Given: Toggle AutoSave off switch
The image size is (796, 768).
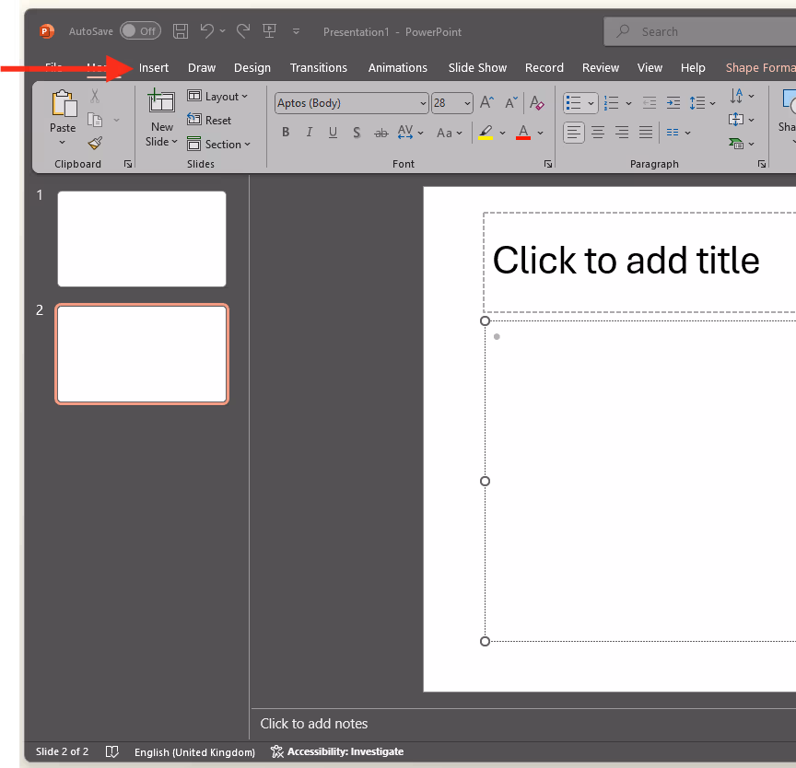Looking at the screenshot, I should pyautogui.click(x=140, y=30).
